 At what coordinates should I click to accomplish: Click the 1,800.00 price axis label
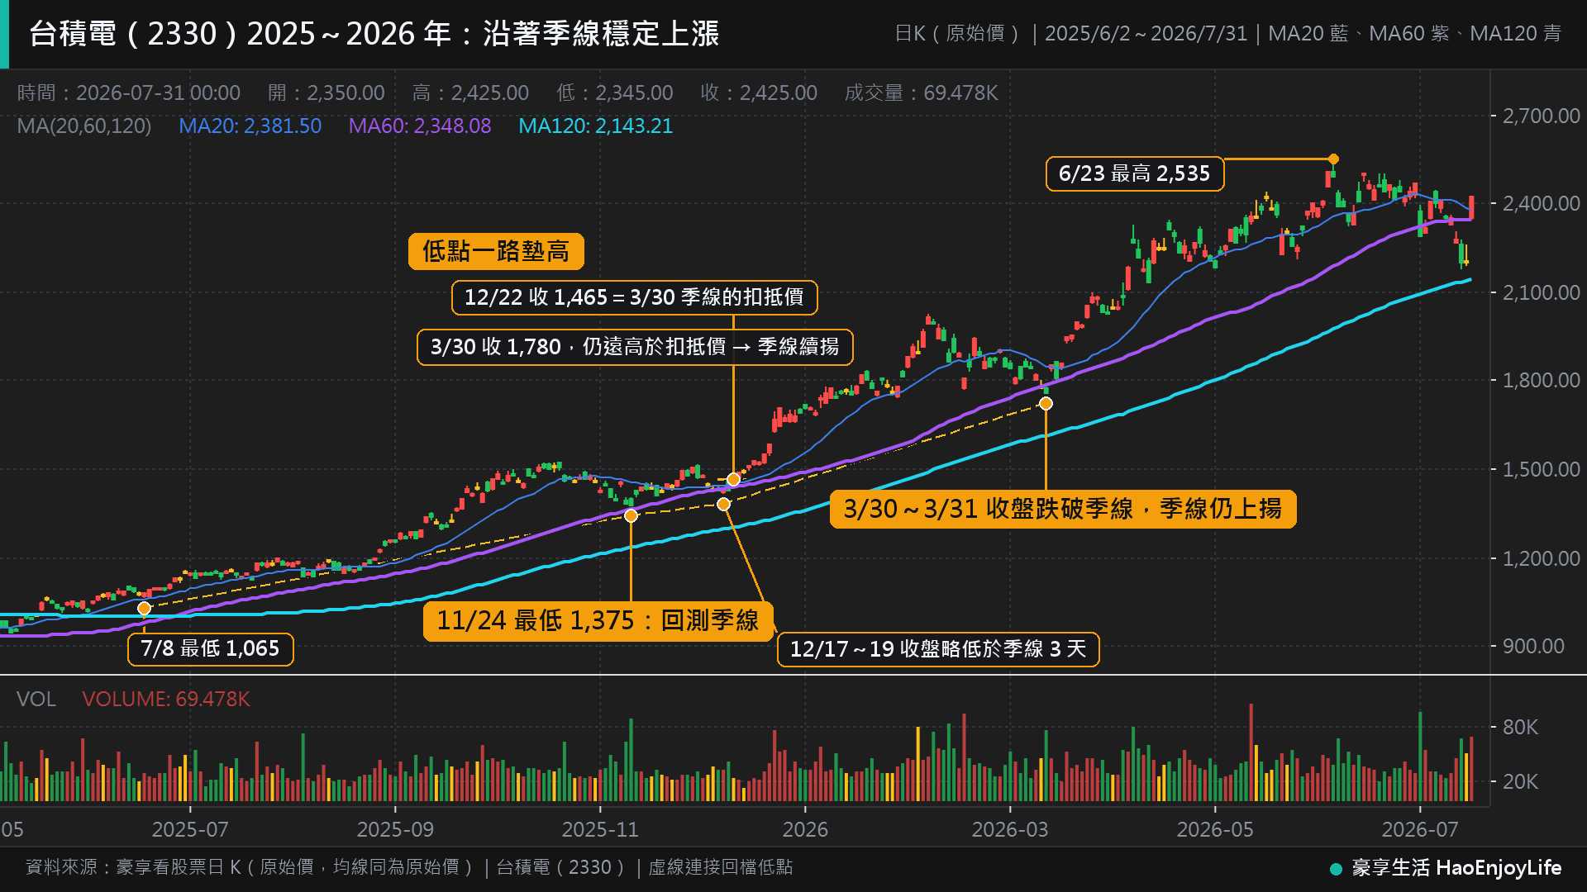[1541, 380]
